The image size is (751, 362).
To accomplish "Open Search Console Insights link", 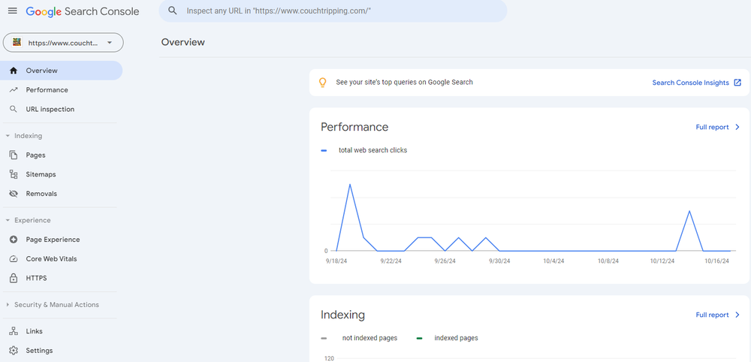I will click(x=696, y=83).
